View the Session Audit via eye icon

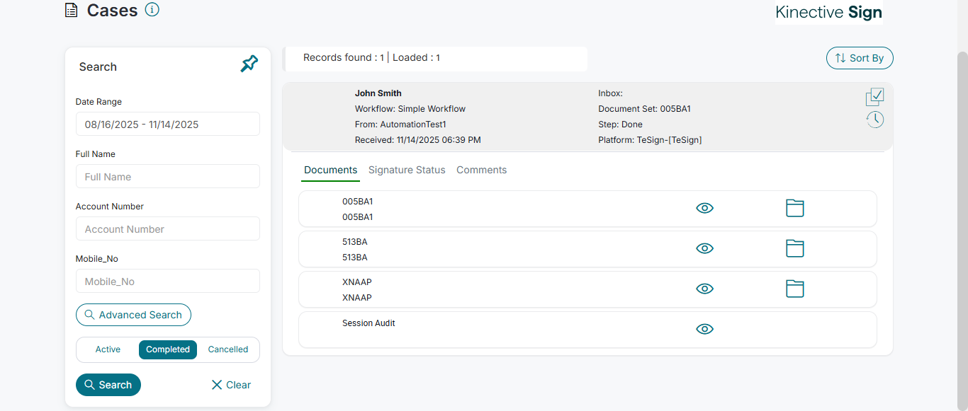pyautogui.click(x=704, y=329)
